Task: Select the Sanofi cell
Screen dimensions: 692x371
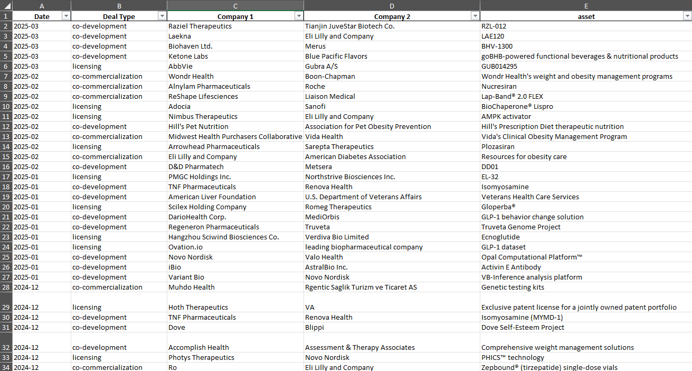Action: coord(392,107)
